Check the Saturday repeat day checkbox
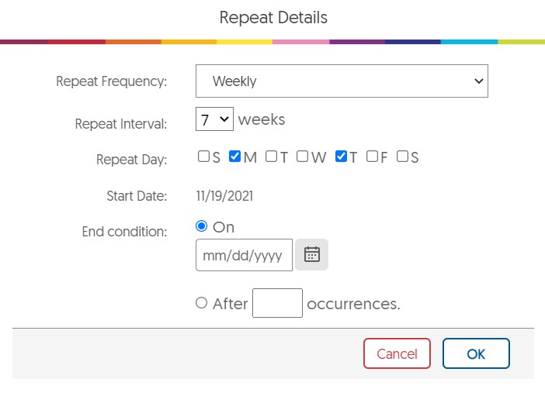The width and height of the screenshot is (545, 403). tap(402, 157)
